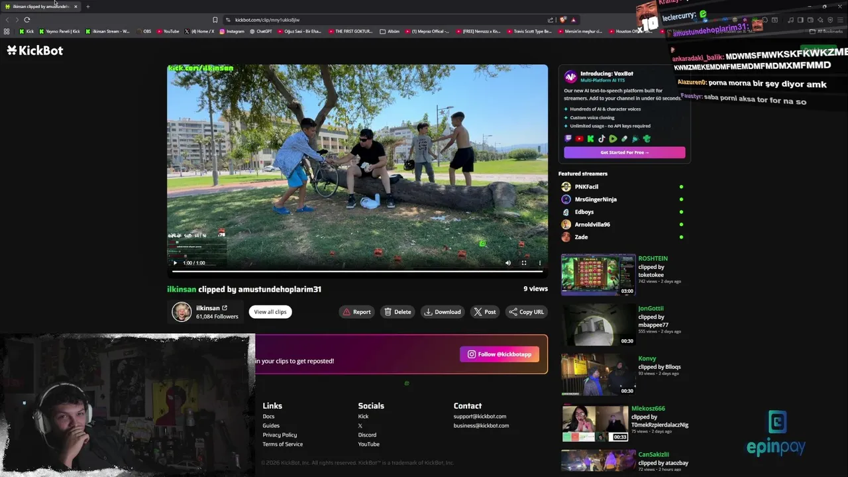Open the Docs footer link
Screen dimensions: 848x477
[x=268, y=417]
